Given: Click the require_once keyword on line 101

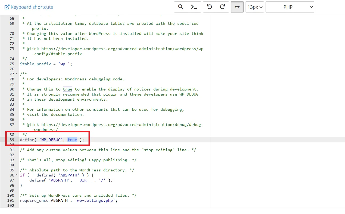Looking at the screenshot, I should point(34,200).
